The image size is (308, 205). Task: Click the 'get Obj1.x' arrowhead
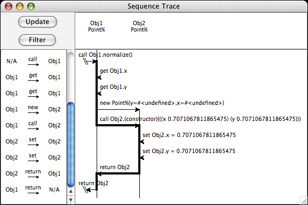pyautogui.click(x=99, y=78)
